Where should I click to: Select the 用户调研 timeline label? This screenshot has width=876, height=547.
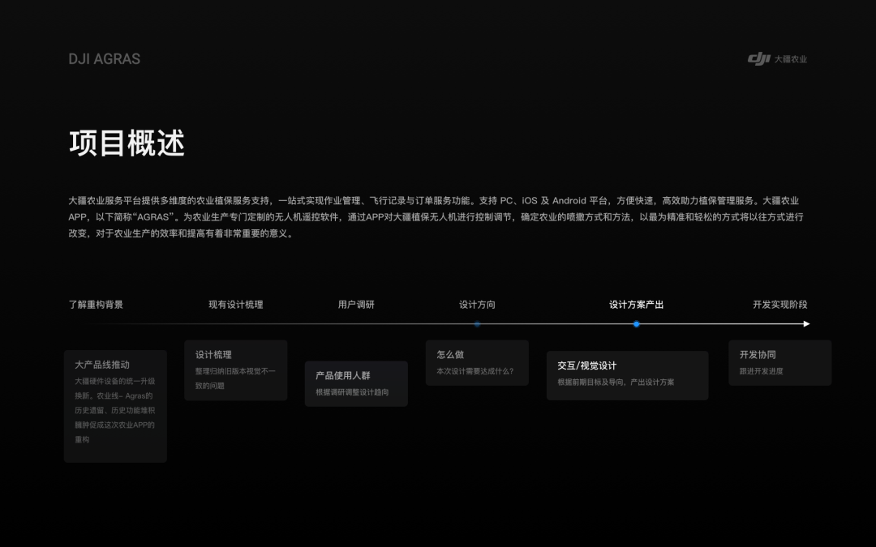(x=356, y=305)
